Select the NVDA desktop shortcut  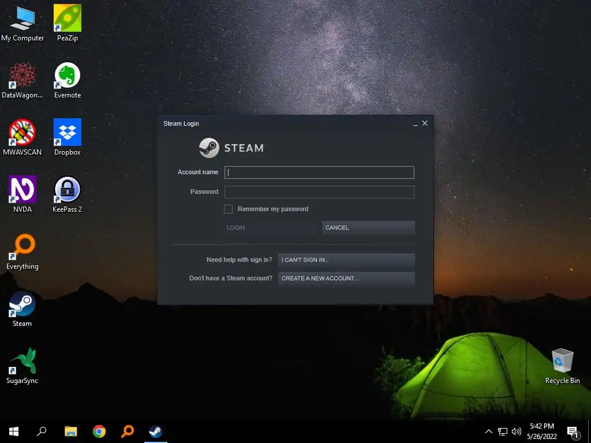tap(23, 194)
